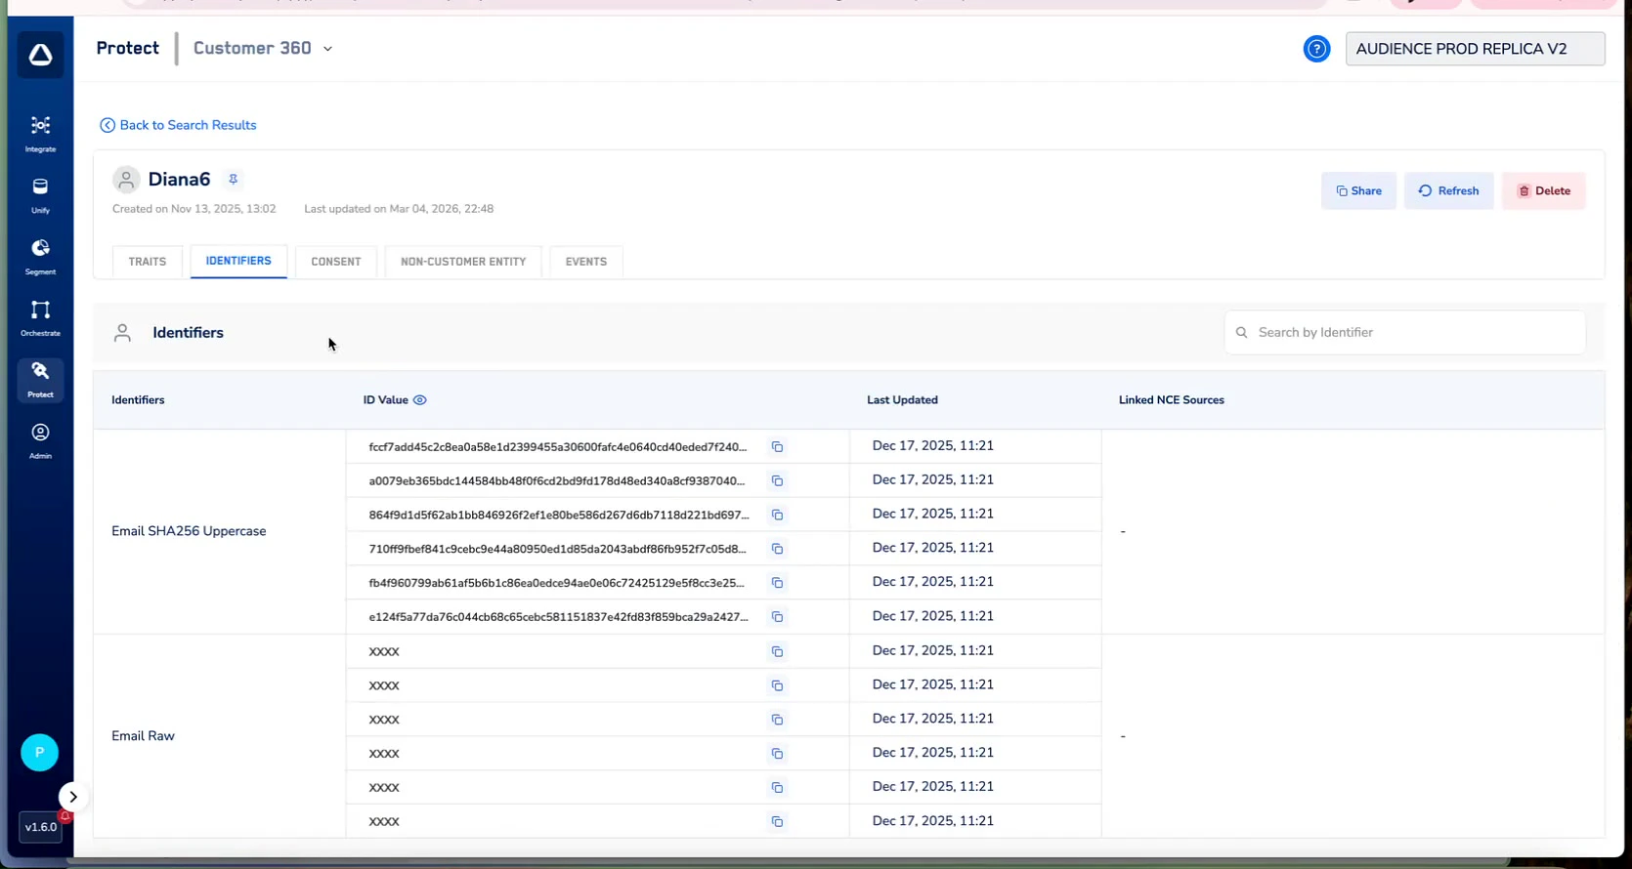Screen dimensions: 1632x869
Task: Open the CONSENT tab
Action: tap(336, 262)
